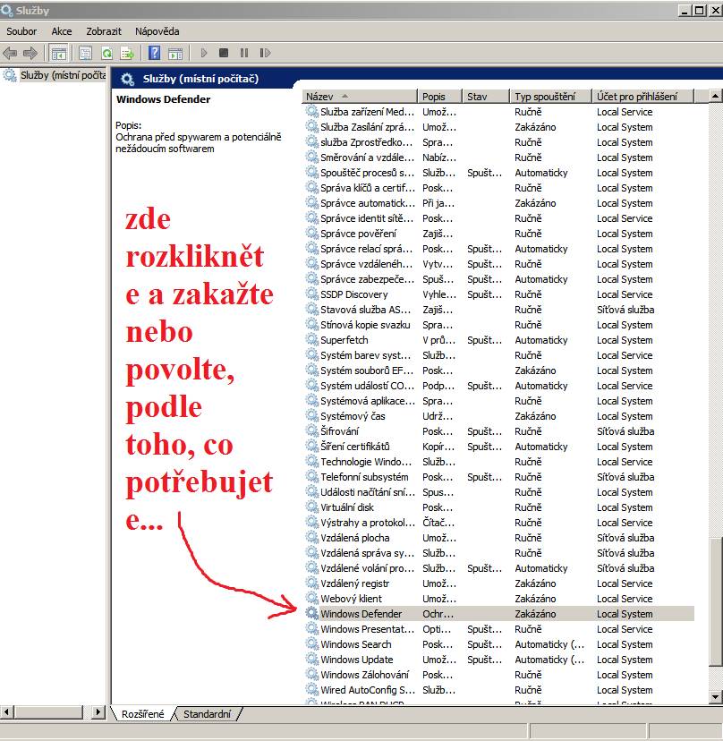
Task: Click Automaticky in the Superfetch row
Action: tap(541, 339)
